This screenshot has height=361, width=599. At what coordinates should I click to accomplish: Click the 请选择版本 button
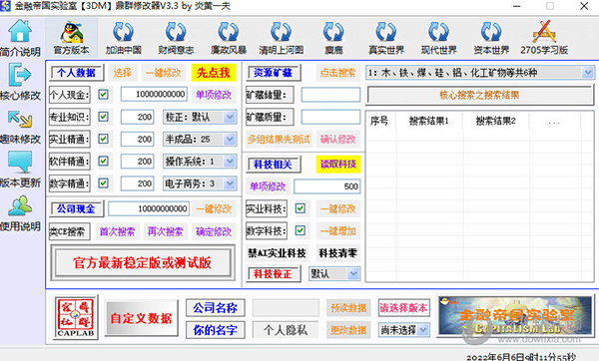pos(403,307)
